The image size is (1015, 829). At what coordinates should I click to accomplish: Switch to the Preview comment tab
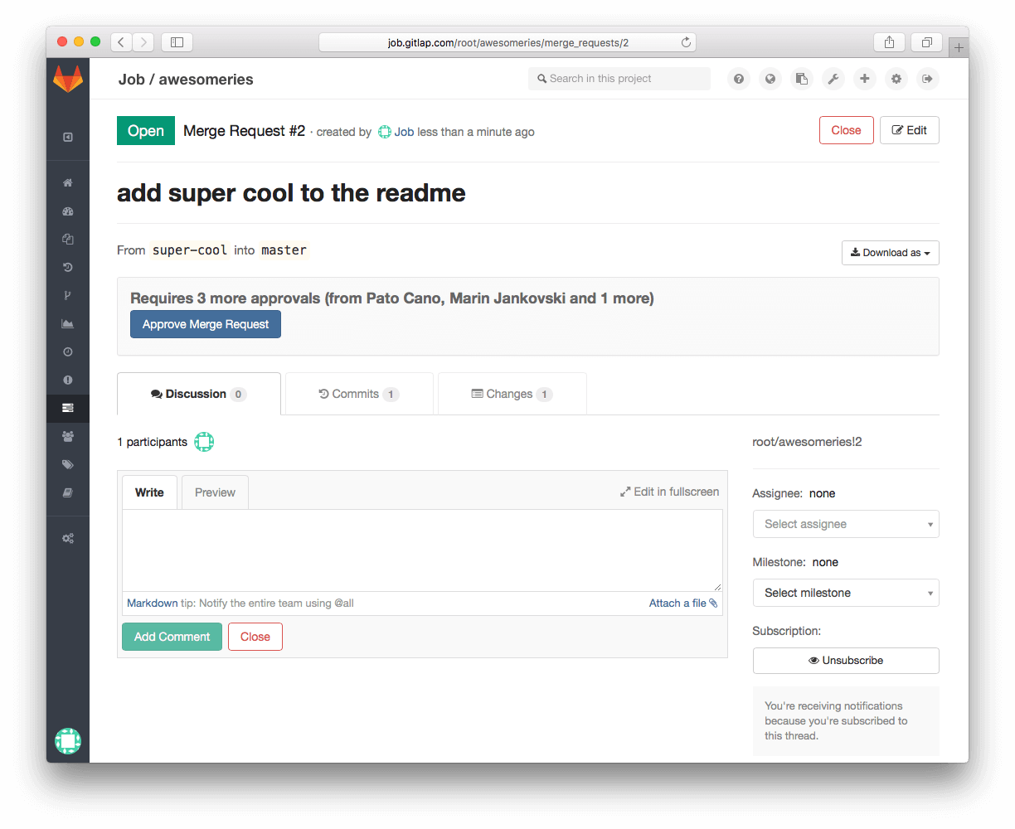coord(215,492)
